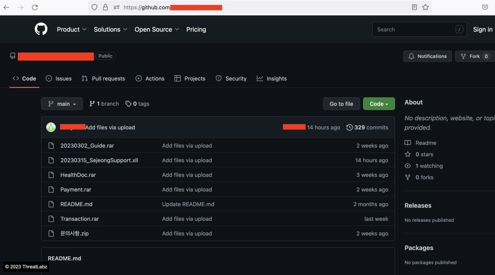
Task: Click the Fork button
Action: (474, 56)
